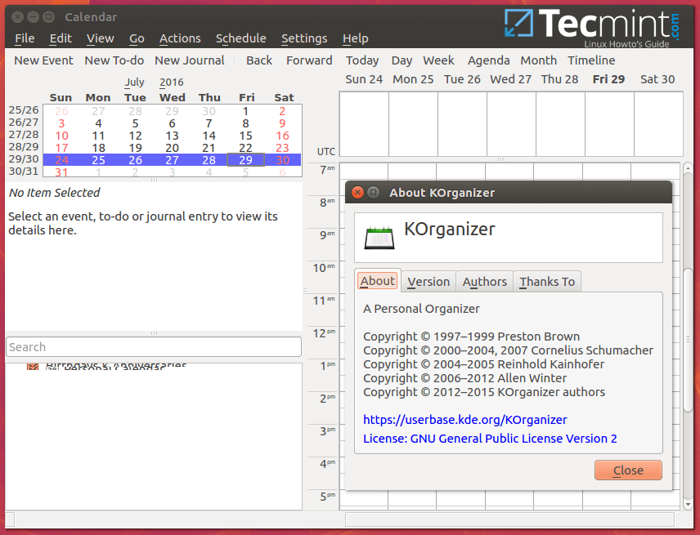
Task: Select the About tab in the dialog
Action: (x=378, y=281)
